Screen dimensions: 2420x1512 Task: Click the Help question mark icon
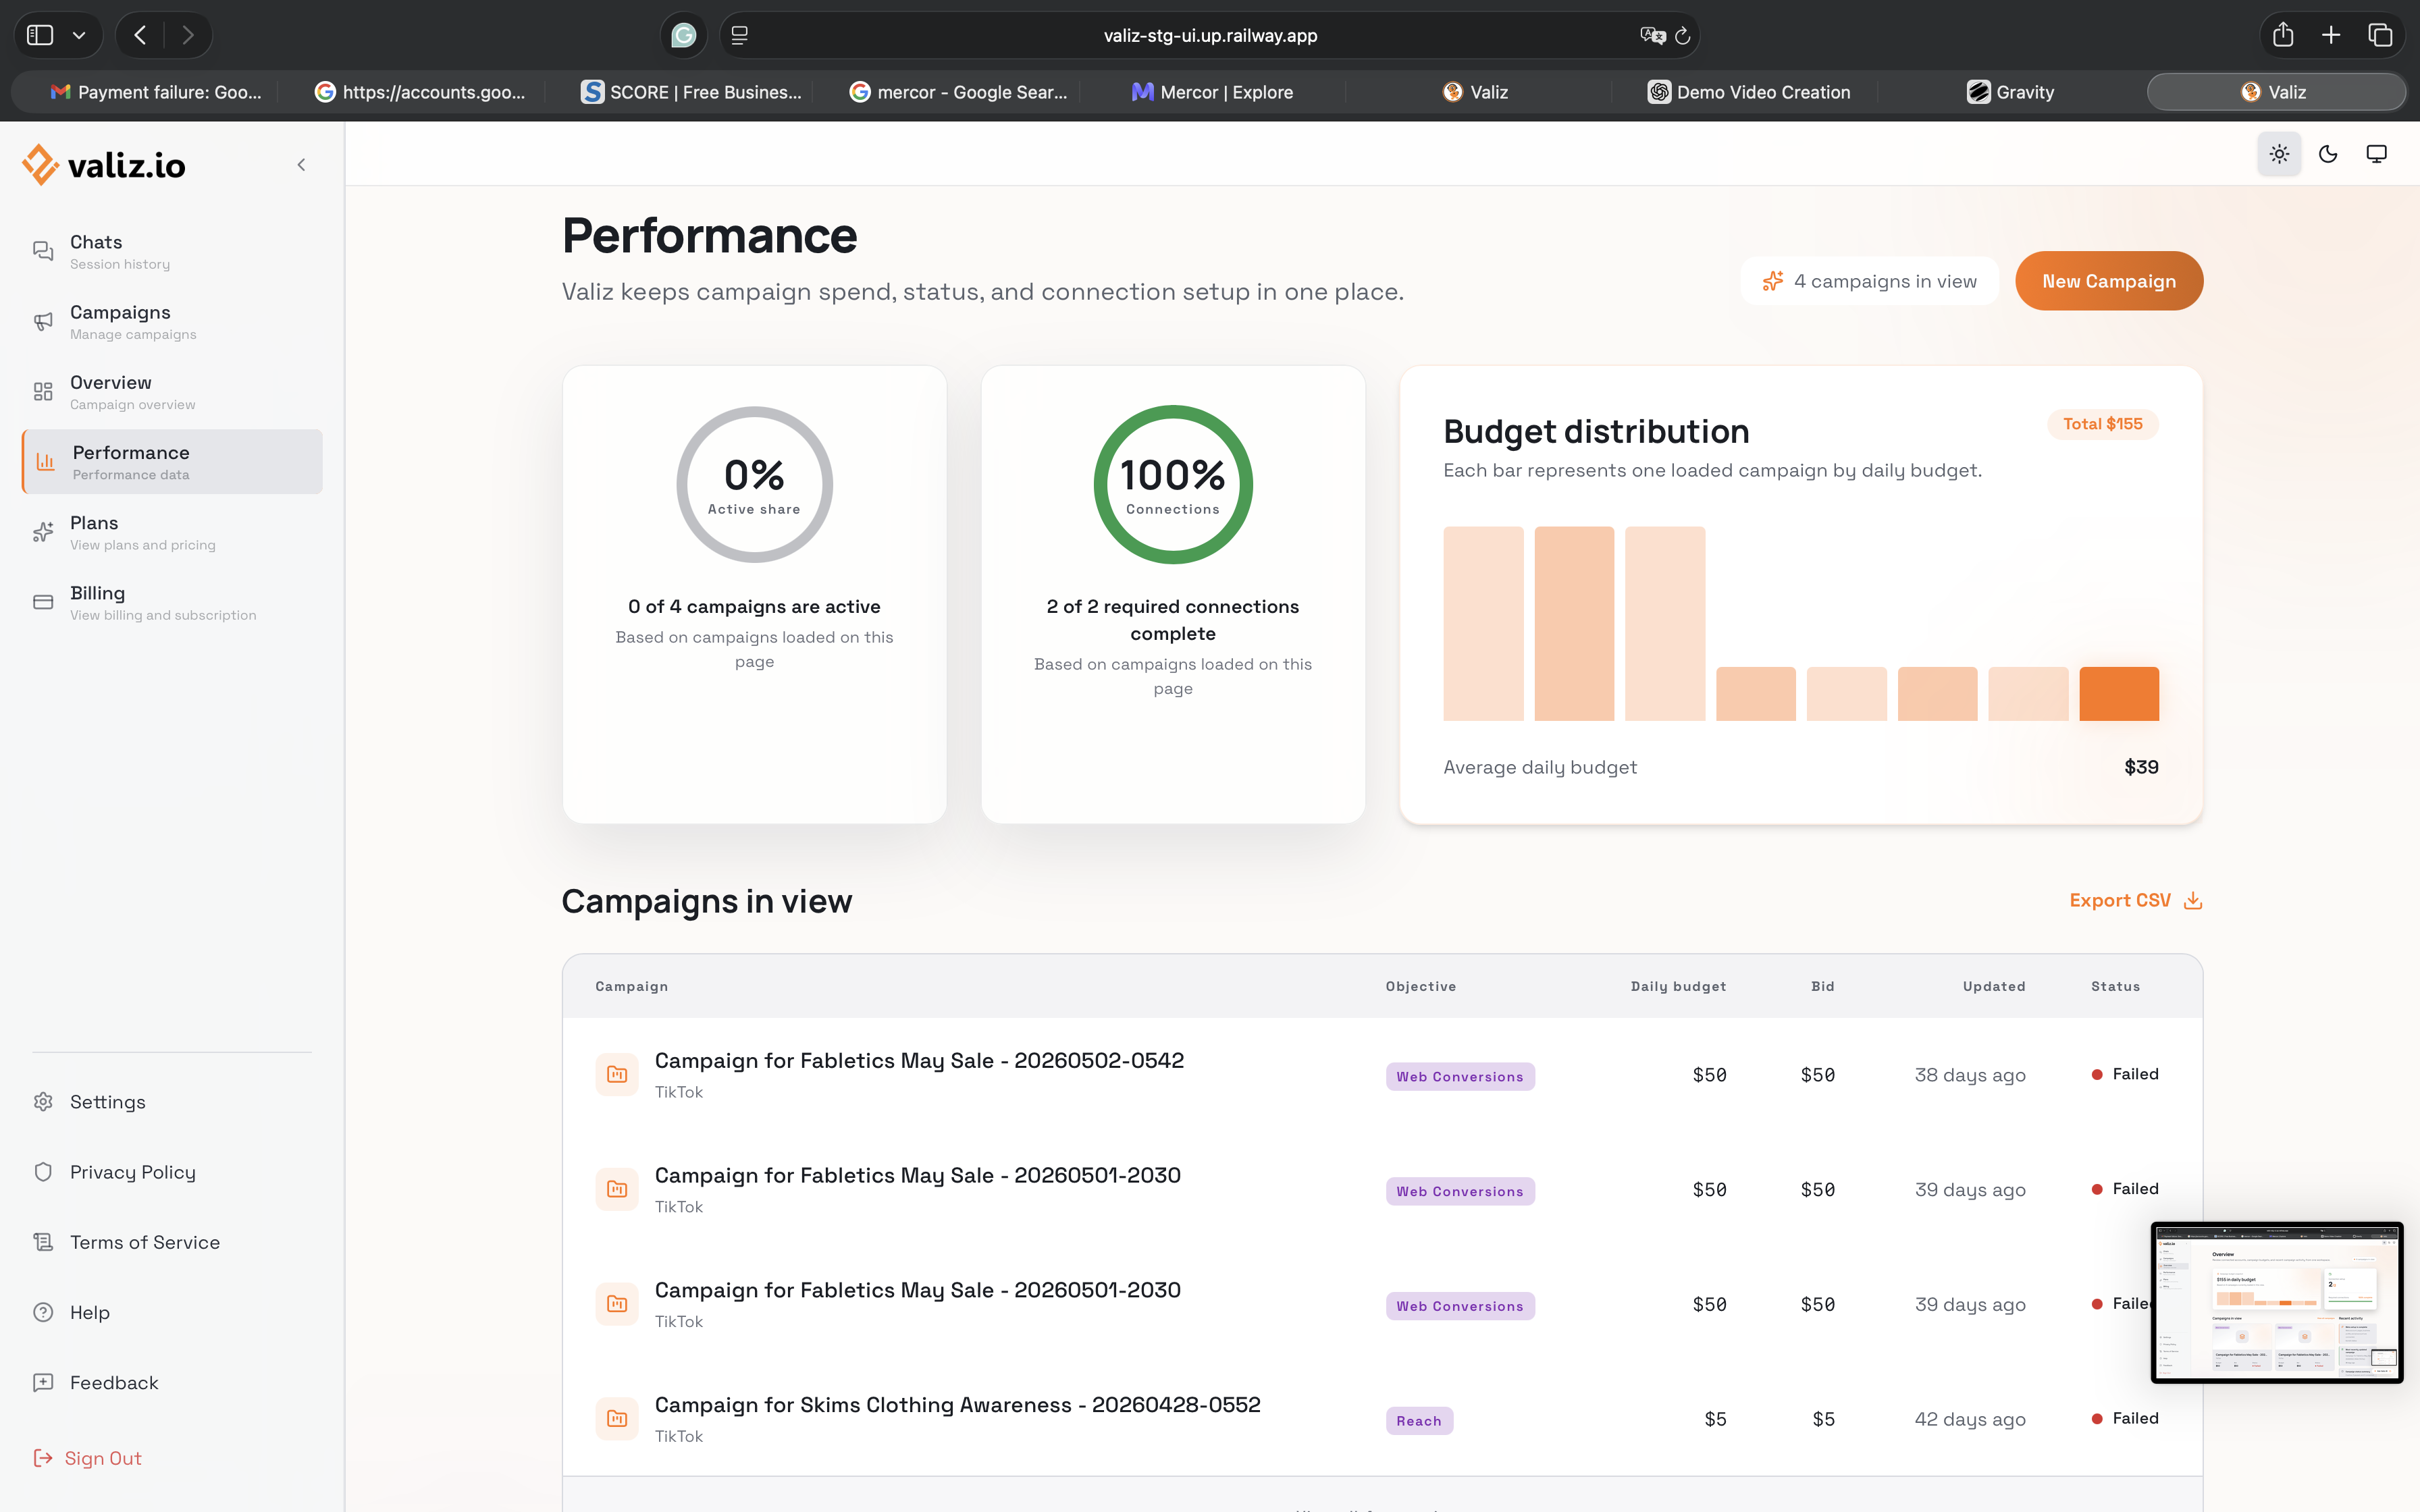pyautogui.click(x=43, y=1312)
